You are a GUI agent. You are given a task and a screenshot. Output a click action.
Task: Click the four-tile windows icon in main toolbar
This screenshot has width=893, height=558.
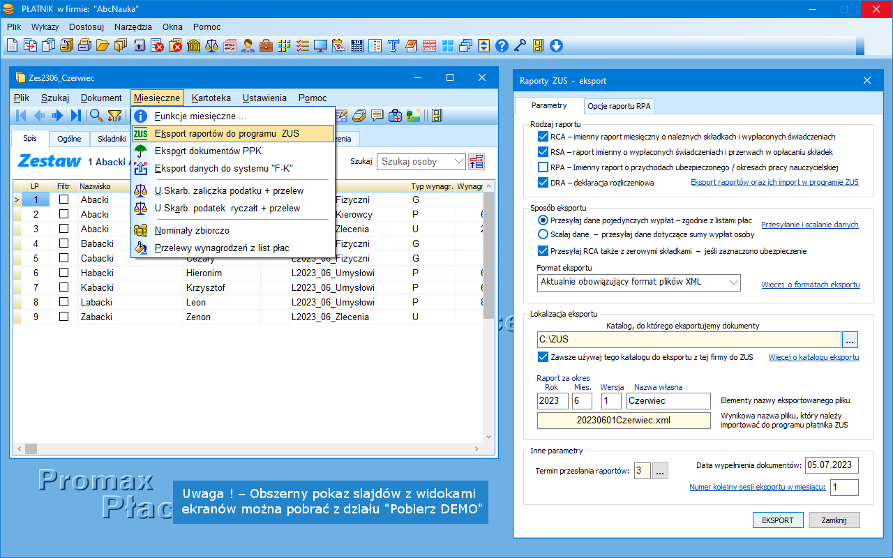tap(447, 46)
